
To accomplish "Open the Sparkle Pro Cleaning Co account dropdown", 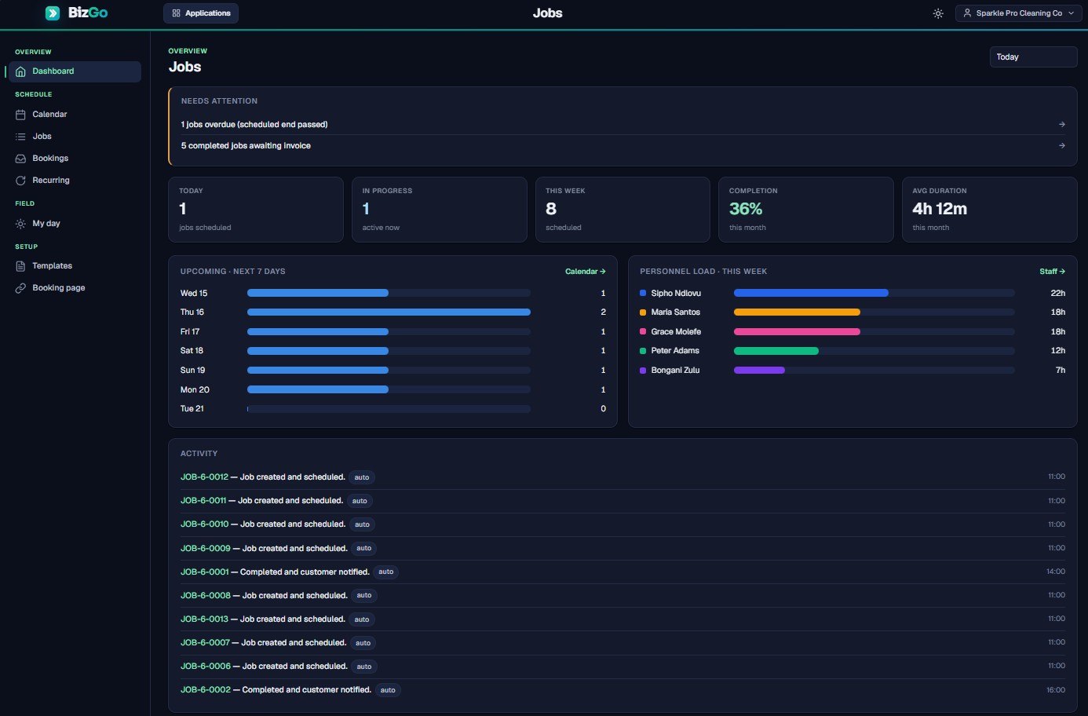I will 1018,13.
